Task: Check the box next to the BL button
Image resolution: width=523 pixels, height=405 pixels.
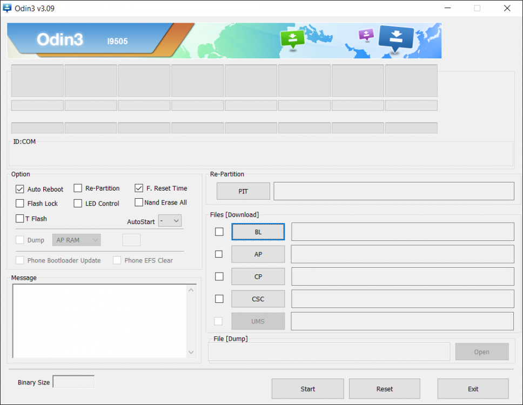Action: click(x=219, y=232)
